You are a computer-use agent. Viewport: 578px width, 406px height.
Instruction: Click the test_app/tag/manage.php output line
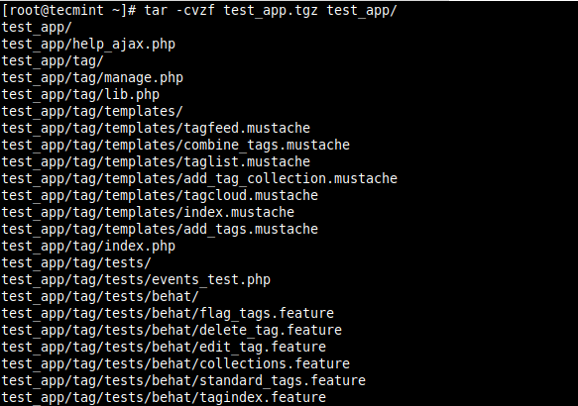92,78
